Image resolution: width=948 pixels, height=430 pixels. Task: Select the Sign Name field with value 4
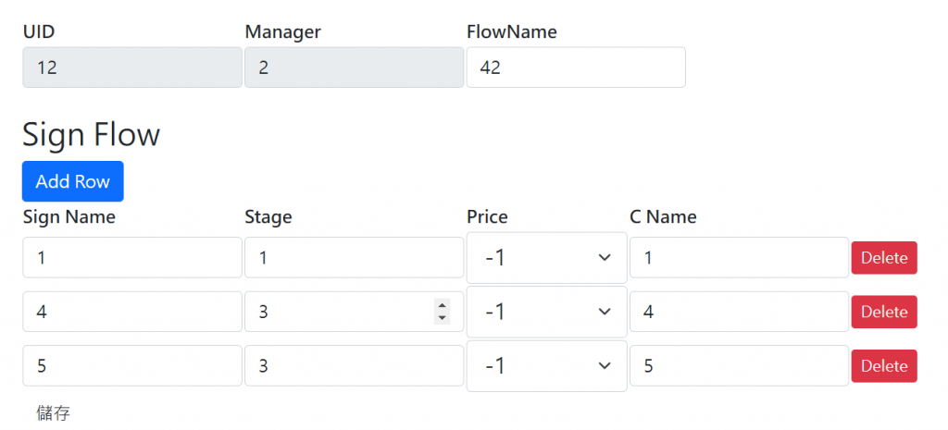point(131,312)
